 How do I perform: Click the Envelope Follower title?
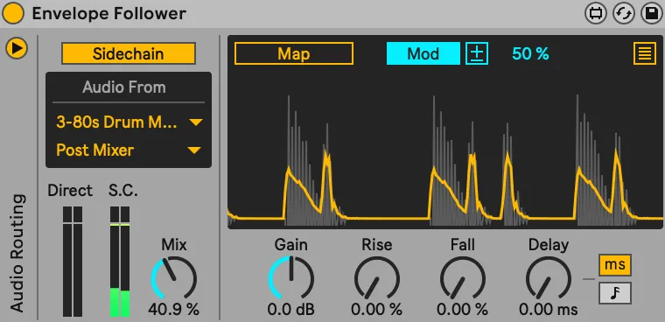tap(109, 14)
